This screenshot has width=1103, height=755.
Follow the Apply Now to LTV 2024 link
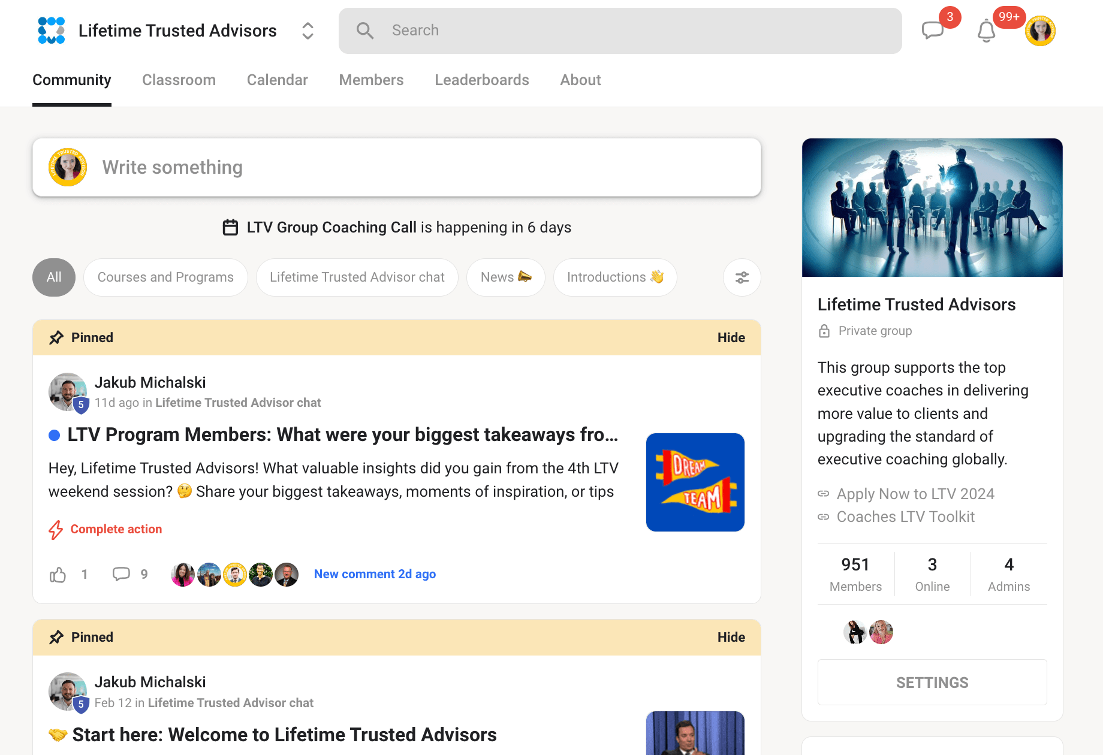(915, 494)
